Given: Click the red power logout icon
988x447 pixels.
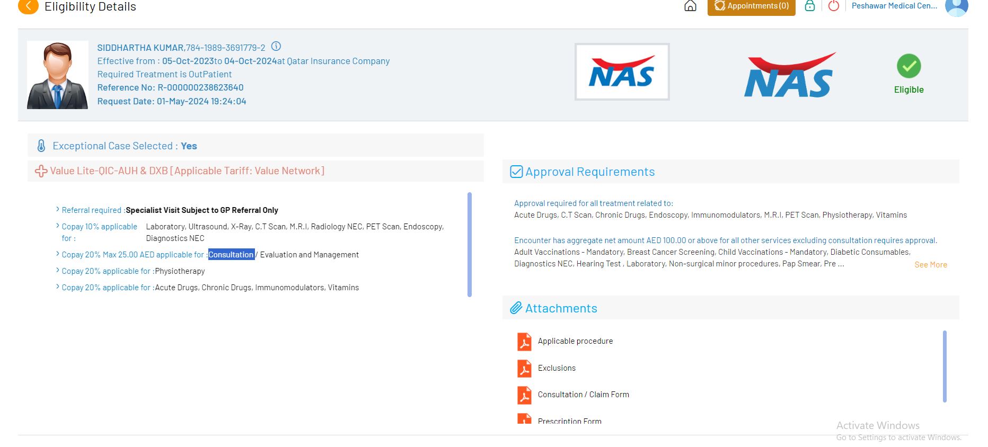Looking at the screenshot, I should click(833, 6).
